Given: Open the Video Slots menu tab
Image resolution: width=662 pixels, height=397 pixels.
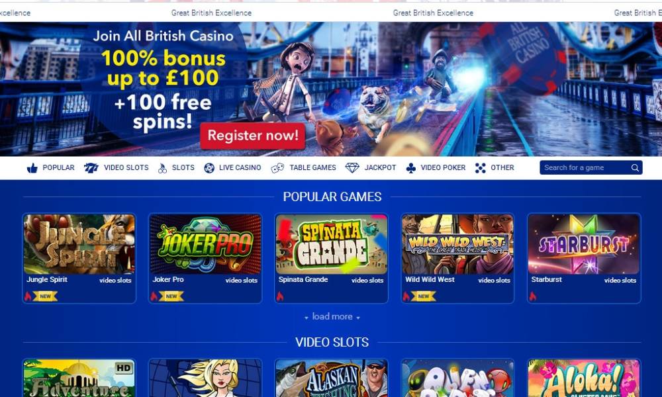Looking at the screenshot, I should point(126,167).
